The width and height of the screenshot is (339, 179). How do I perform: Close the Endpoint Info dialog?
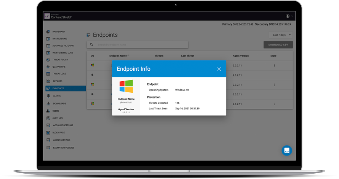tap(219, 69)
